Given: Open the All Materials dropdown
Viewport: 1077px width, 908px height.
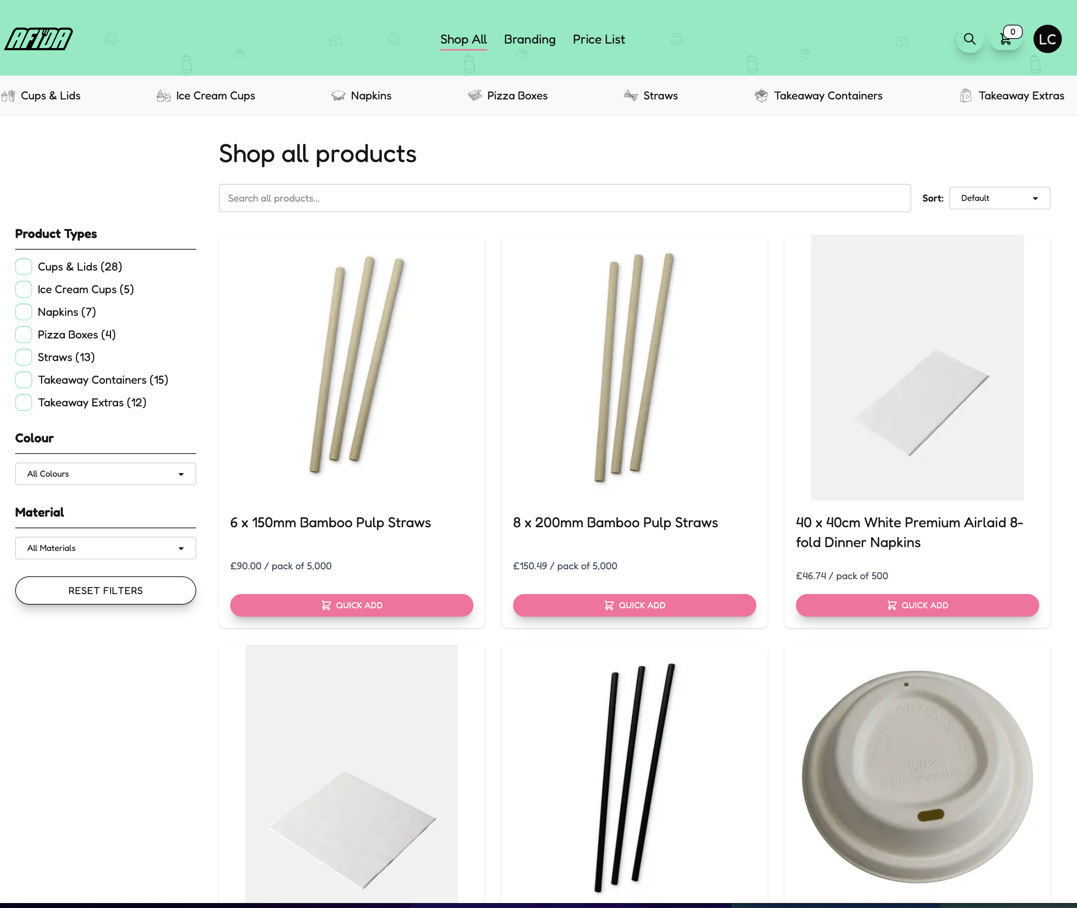Looking at the screenshot, I should click(x=105, y=548).
